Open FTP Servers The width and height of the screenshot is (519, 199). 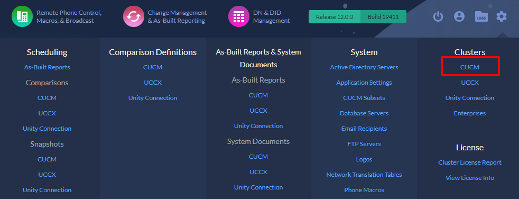click(x=364, y=144)
